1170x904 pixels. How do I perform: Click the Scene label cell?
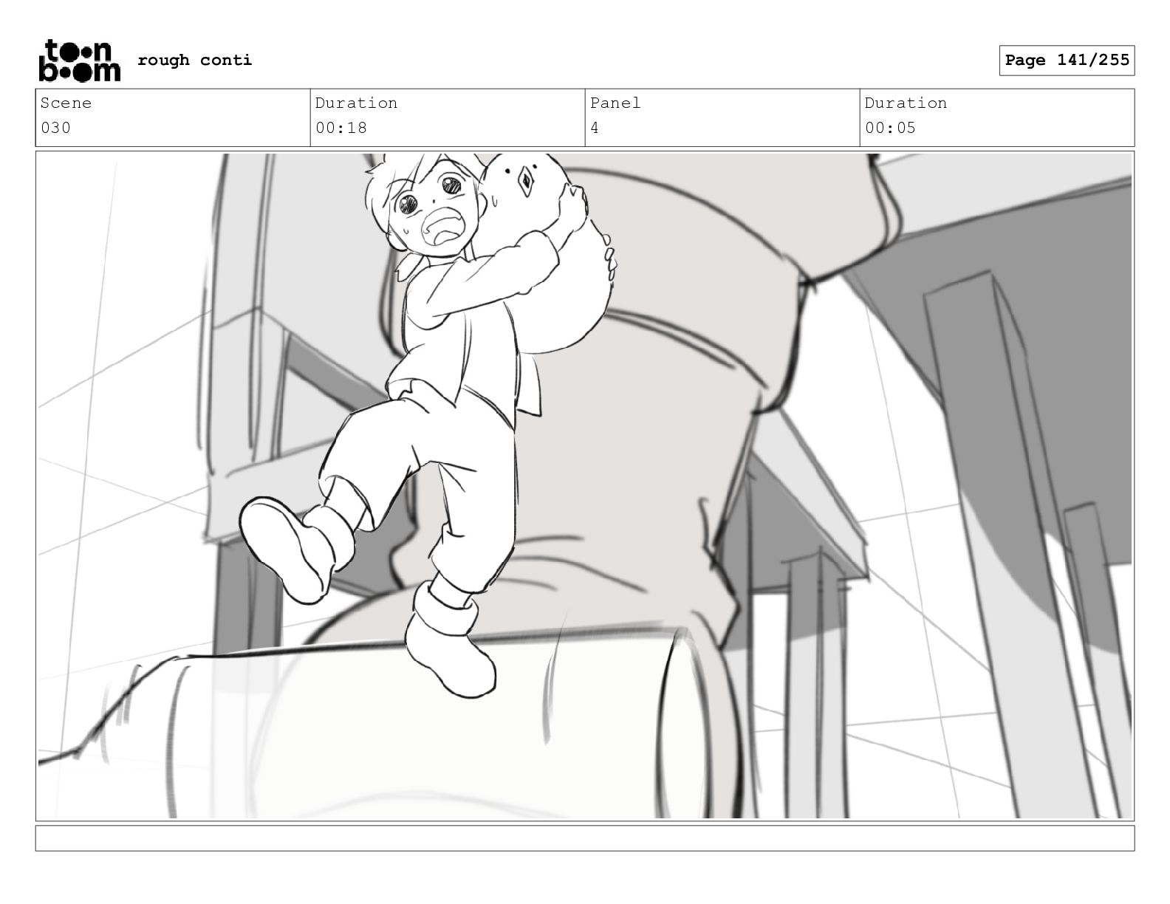pos(66,103)
